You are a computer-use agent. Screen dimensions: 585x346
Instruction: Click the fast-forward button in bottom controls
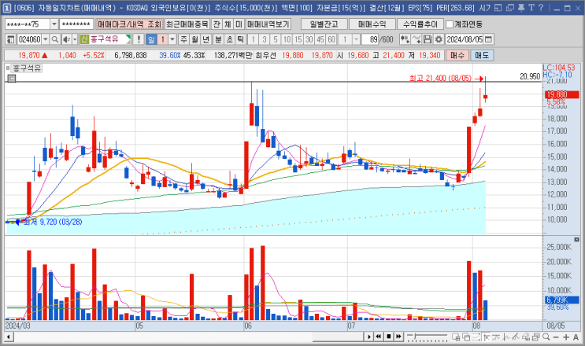398,337
